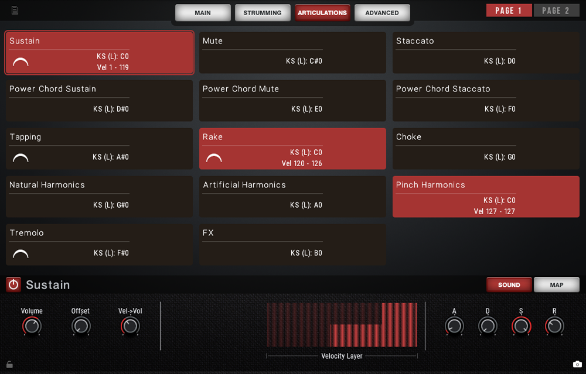Toggle the Sustain power button
This screenshot has width=586, height=374.
13,285
